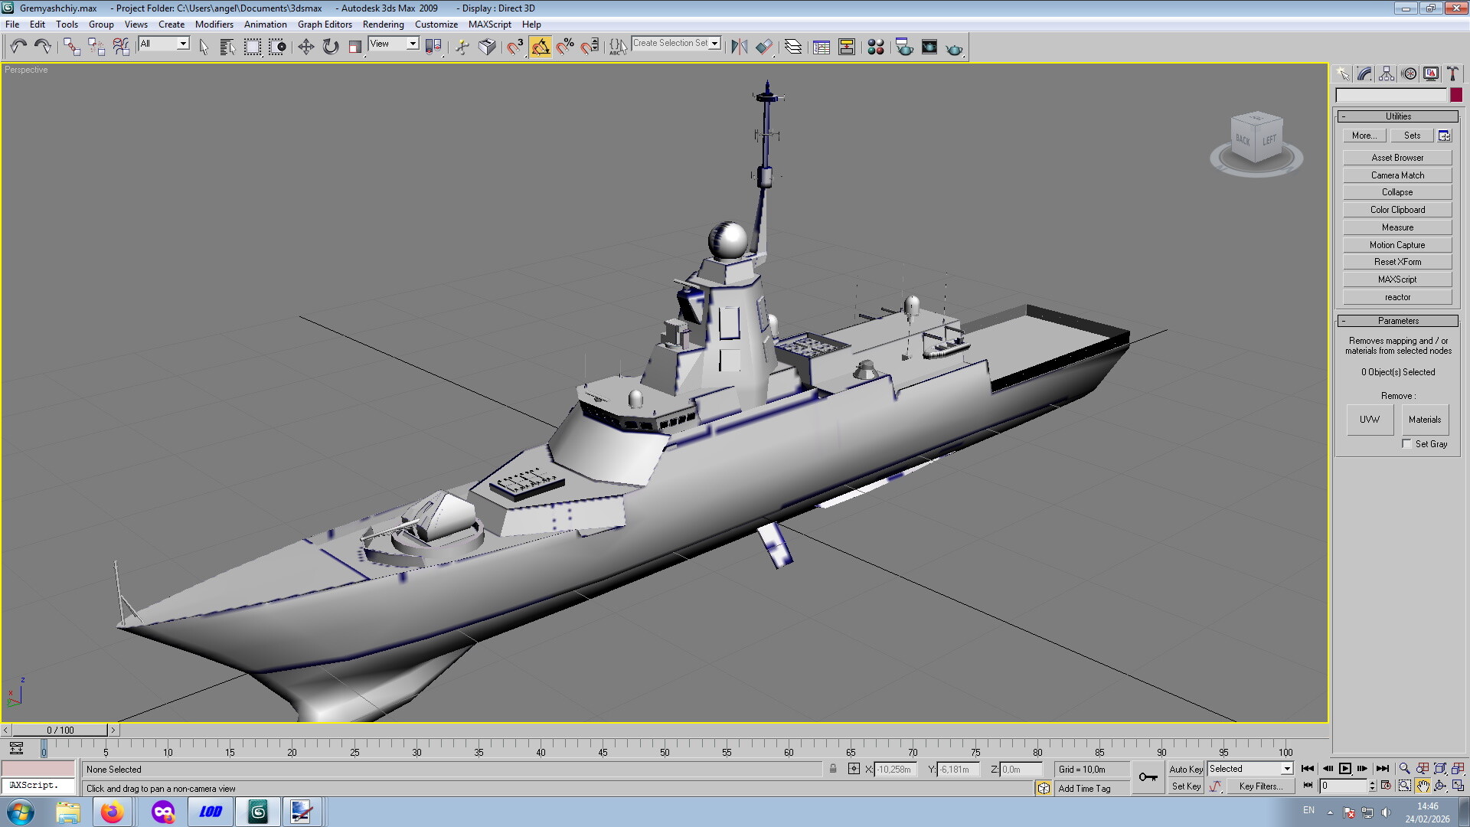Click the red object color swatch
1470x827 pixels.
(x=1456, y=95)
